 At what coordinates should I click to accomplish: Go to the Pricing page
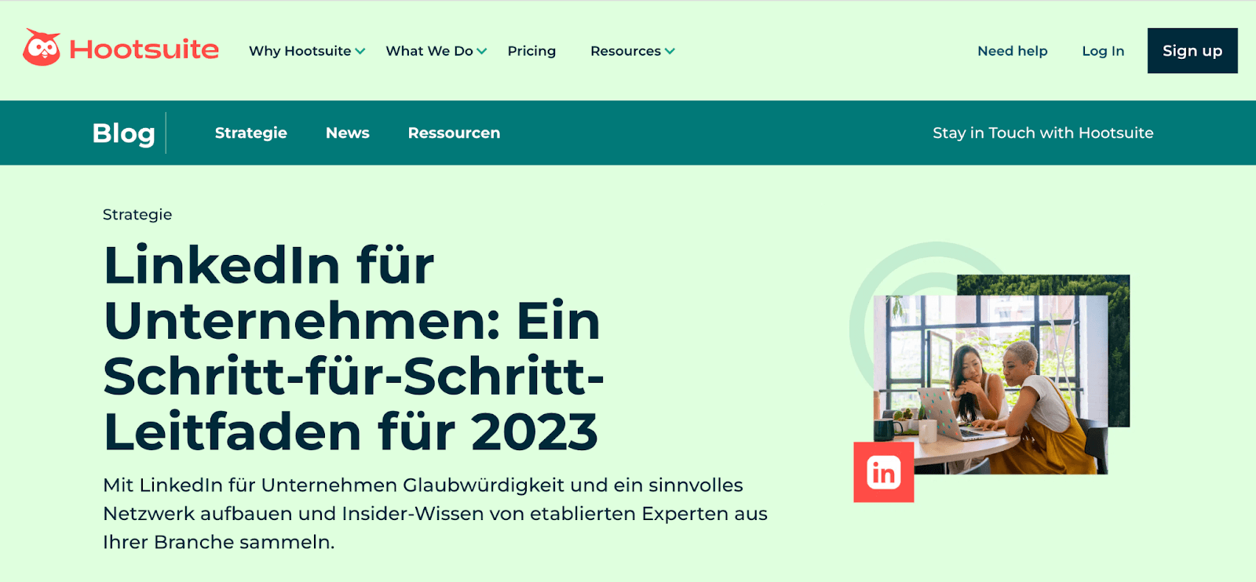click(x=531, y=51)
